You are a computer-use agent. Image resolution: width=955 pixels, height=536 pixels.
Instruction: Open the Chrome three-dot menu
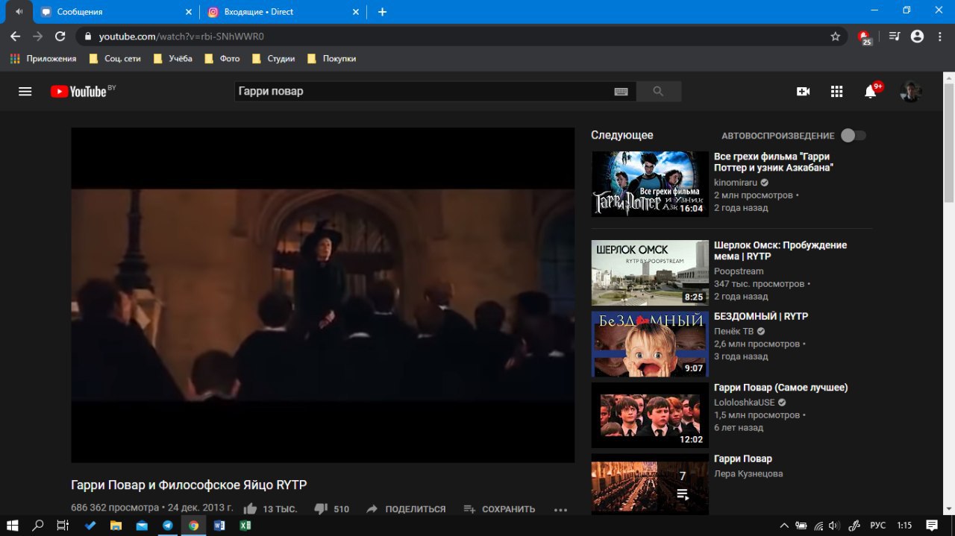tap(940, 36)
